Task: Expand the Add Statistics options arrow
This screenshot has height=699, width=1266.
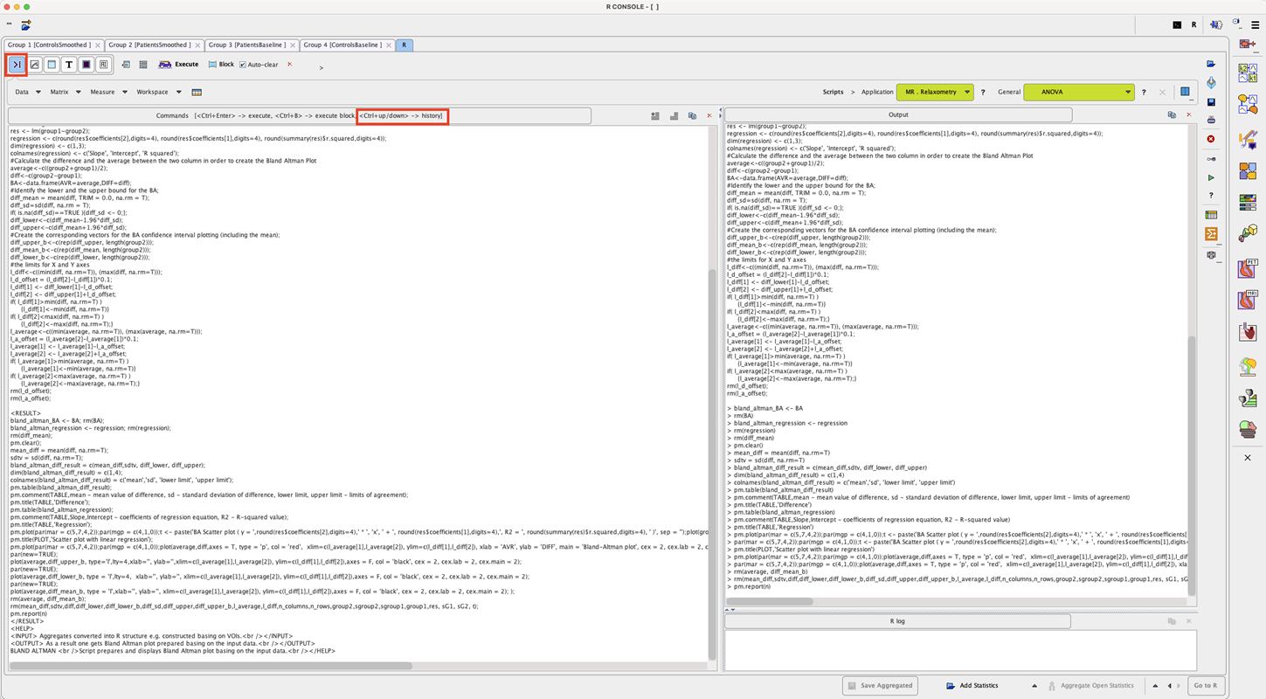Action: click(1034, 686)
